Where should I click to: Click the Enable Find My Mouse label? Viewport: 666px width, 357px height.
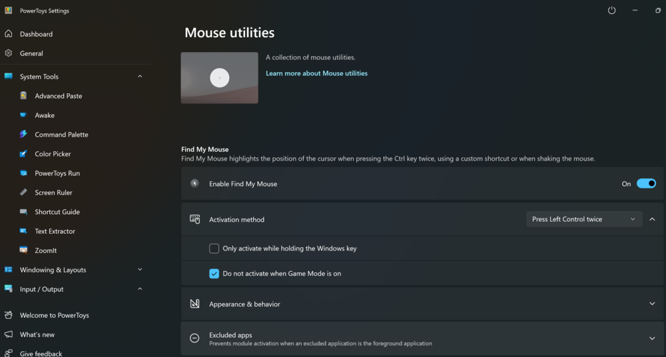point(243,184)
